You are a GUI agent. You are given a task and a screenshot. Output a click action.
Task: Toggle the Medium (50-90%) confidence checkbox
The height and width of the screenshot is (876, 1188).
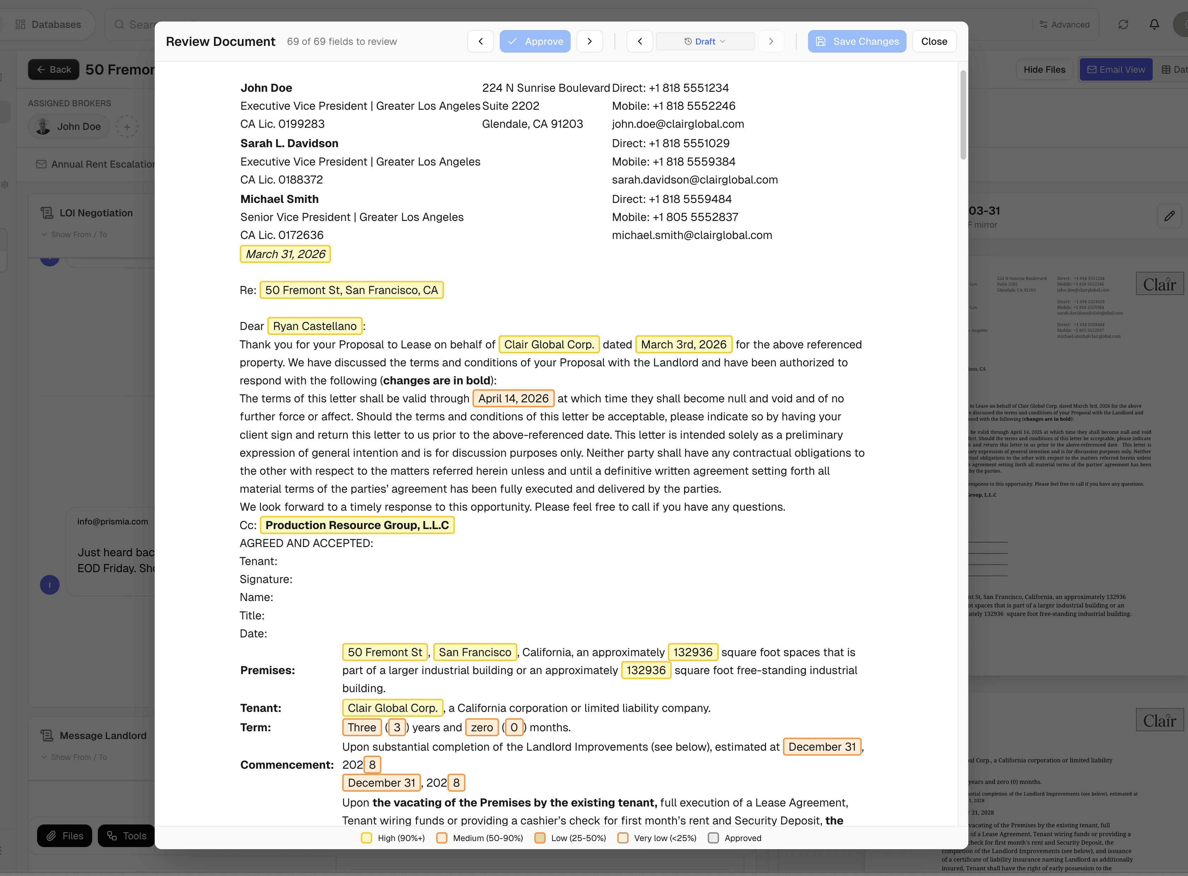(x=441, y=838)
